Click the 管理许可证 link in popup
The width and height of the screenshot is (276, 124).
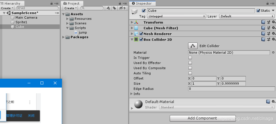(14, 116)
